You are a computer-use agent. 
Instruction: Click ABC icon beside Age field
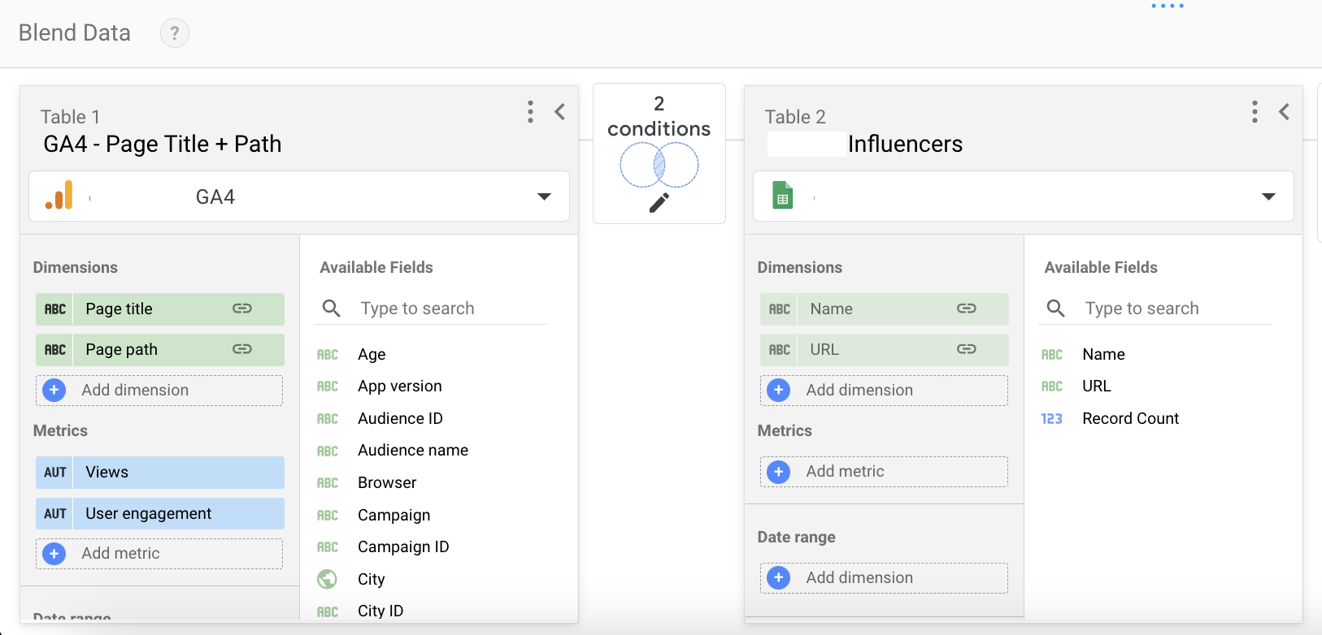(x=328, y=355)
